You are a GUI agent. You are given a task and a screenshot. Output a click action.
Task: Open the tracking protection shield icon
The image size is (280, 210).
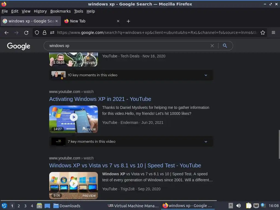pyautogui.click(x=37, y=33)
